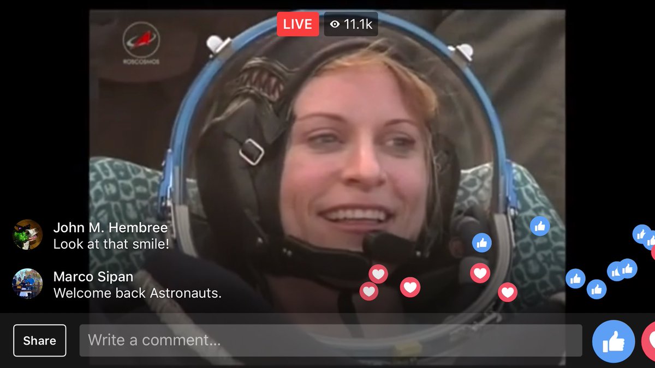Send a Like with the thumbs-up button
Image resolution: width=655 pixels, height=368 pixels.
(x=614, y=341)
